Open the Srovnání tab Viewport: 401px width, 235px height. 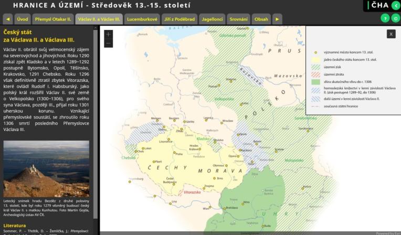(x=239, y=19)
